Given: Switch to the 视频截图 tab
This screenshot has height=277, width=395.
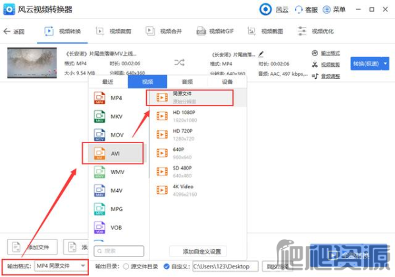Looking at the screenshot, I should (265, 31).
